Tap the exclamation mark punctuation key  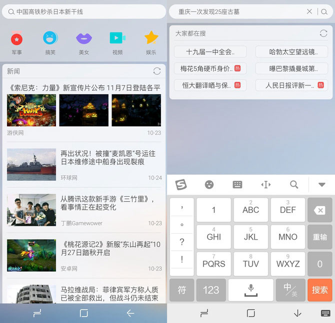pyautogui.click(x=182, y=259)
